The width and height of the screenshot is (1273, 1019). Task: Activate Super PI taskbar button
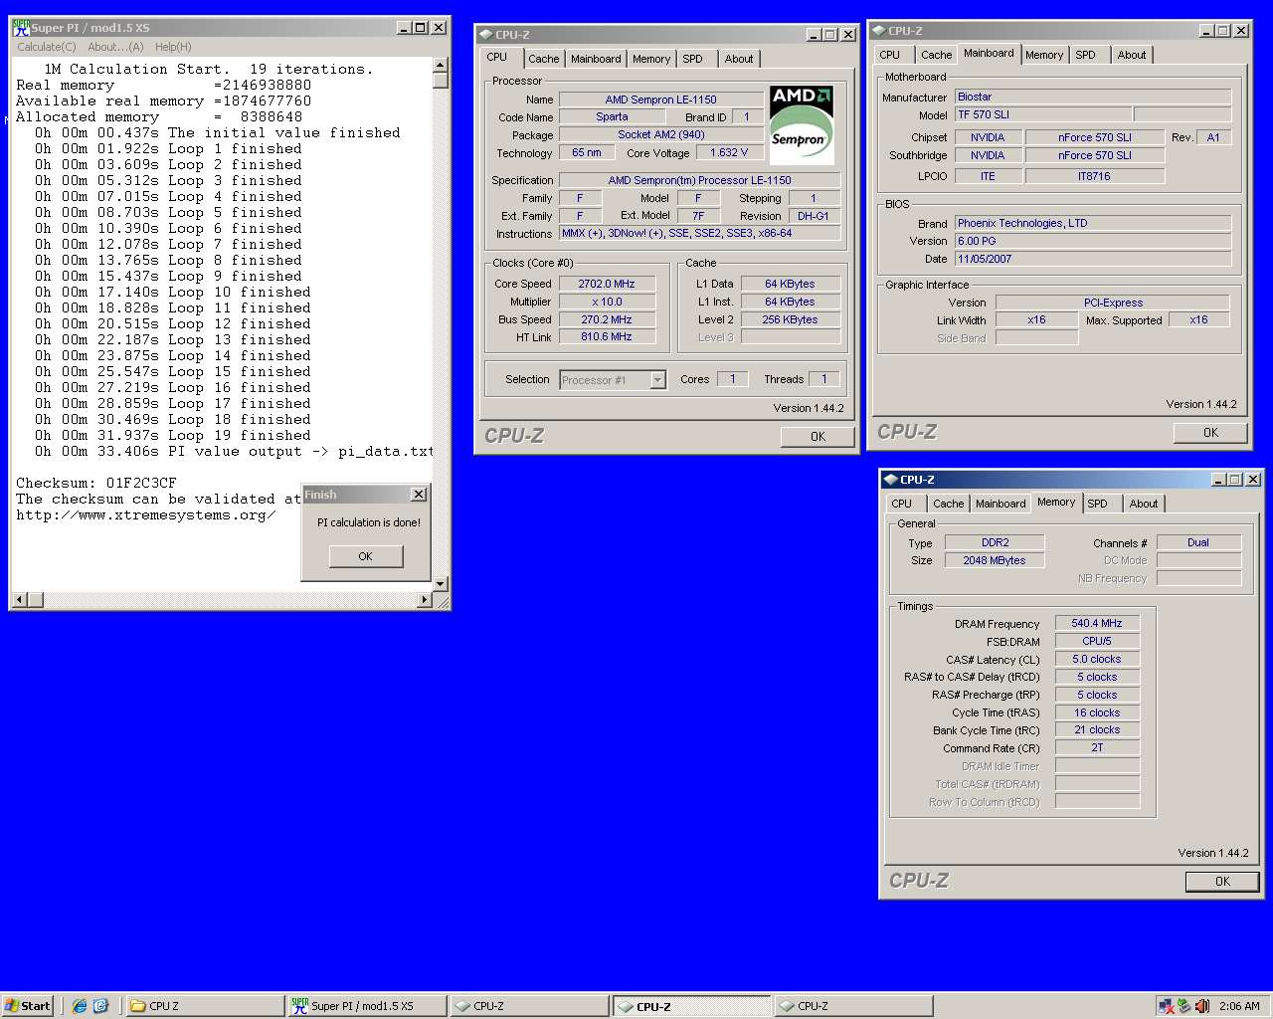coord(367,1006)
